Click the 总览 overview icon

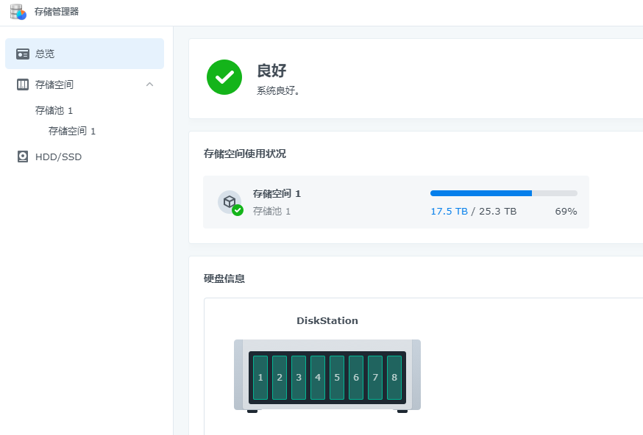click(23, 54)
